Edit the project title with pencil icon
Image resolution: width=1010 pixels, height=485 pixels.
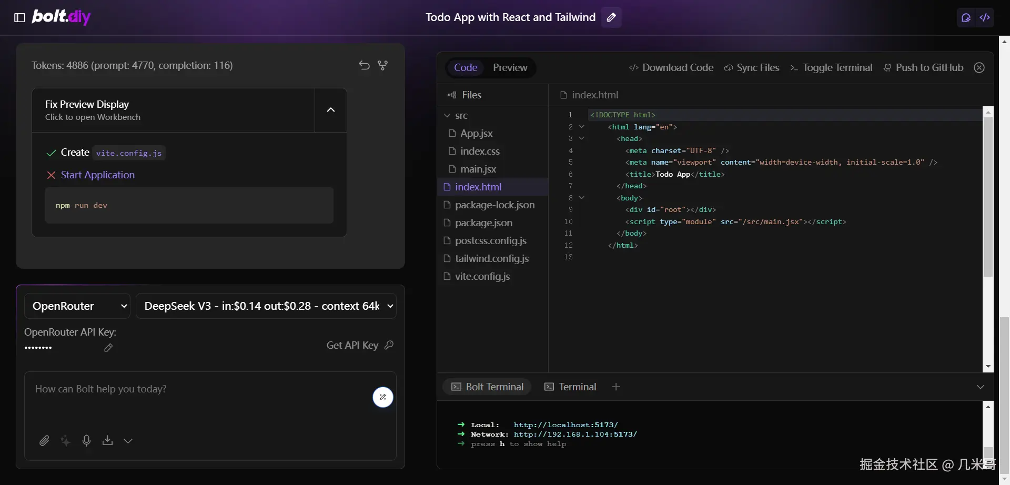click(x=611, y=17)
